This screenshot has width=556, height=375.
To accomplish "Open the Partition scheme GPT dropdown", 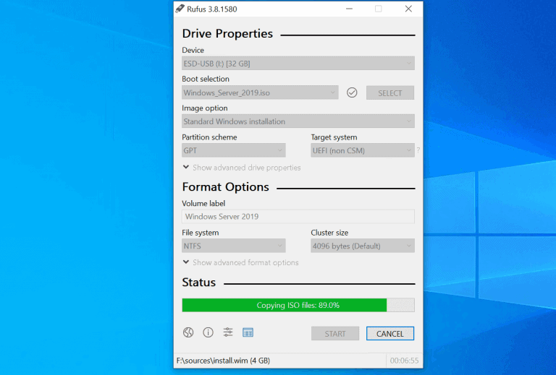I will coord(234,150).
